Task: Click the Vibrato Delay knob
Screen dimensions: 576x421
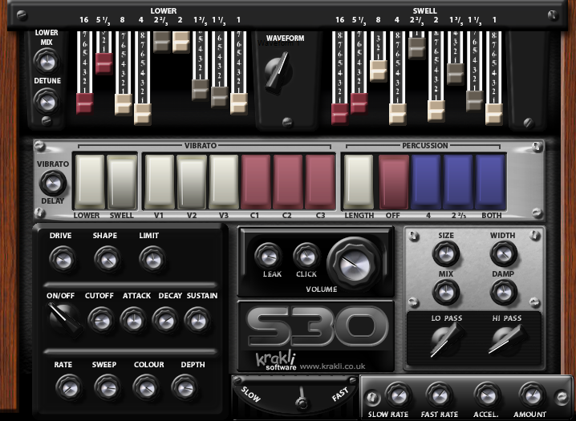Action: point(53,183)
